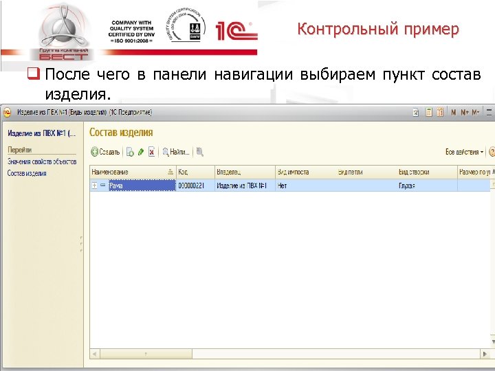The width and height of the screenshot is (495, 371).
Task: Click the M memory button
Action: (x=454, y=112)
